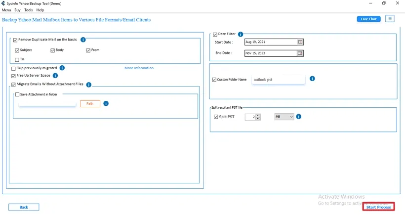The image size is (405, 216).
Task: Click info icon beside Custom Folder Name field
Action: [x=312, y=79]
